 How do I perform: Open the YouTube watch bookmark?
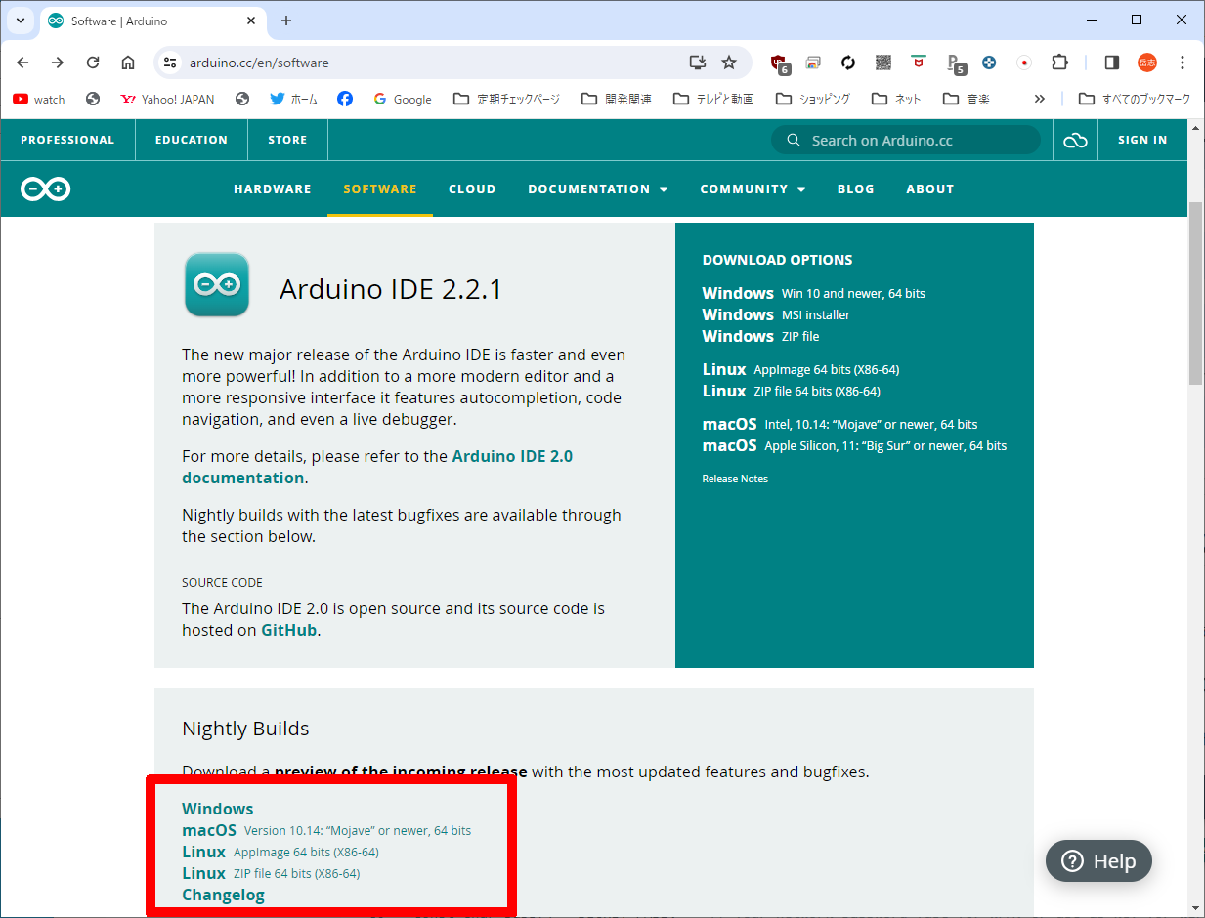39,99
